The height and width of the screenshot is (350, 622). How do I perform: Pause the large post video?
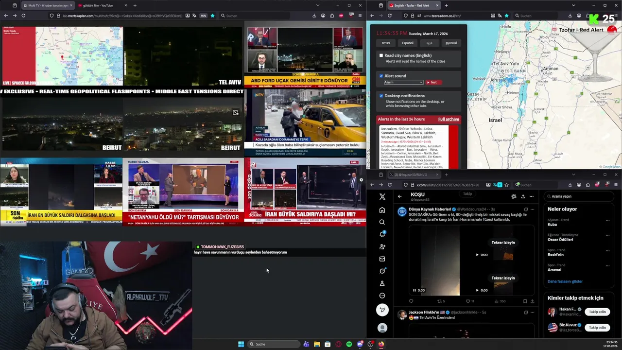coord(415,290)
